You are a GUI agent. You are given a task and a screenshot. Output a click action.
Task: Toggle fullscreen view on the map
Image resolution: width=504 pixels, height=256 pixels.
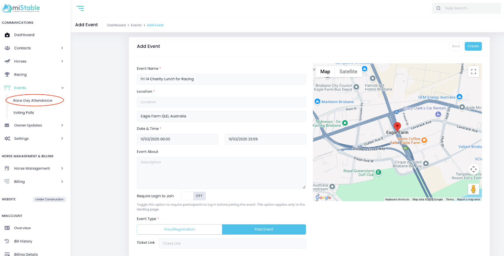click(x=473, y=72)
